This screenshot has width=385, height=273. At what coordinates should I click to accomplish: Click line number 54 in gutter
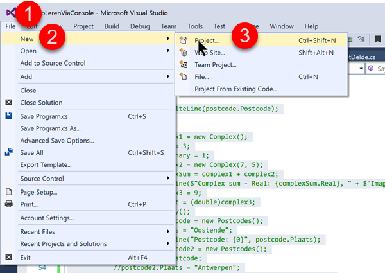[42, 267]
